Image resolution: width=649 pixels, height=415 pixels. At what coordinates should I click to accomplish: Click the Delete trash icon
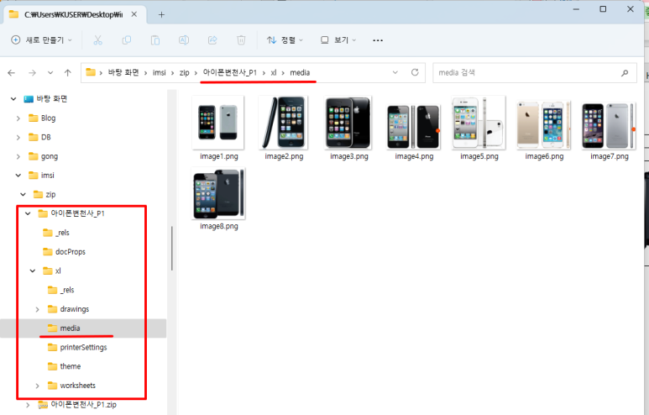[x=241, y=40]
